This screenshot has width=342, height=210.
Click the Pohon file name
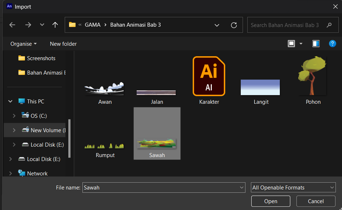click(313, 102)
